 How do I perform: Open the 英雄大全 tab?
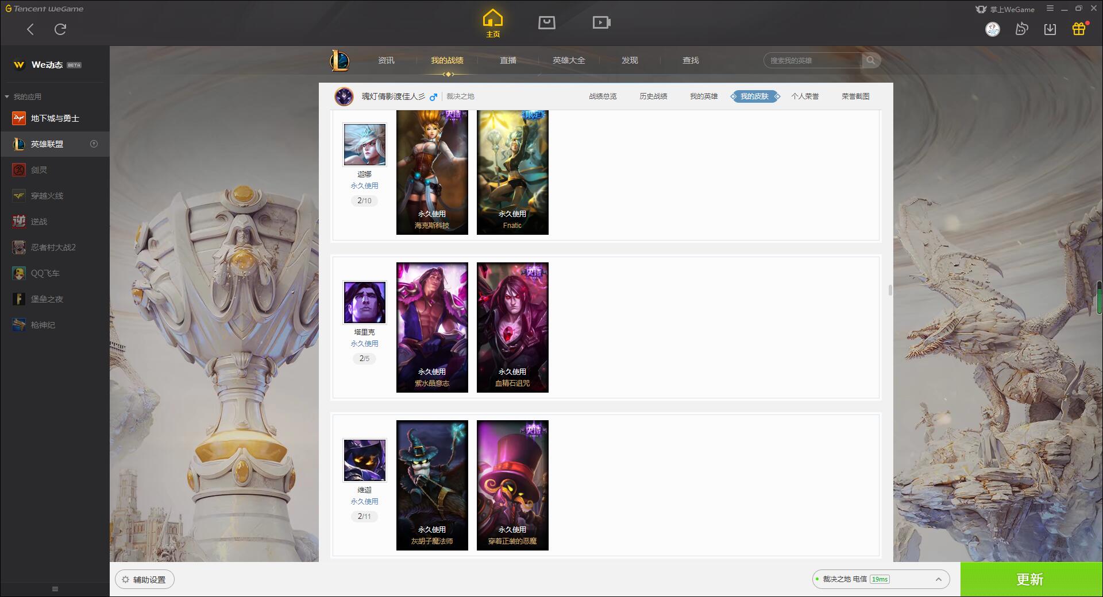coord(569,60)
